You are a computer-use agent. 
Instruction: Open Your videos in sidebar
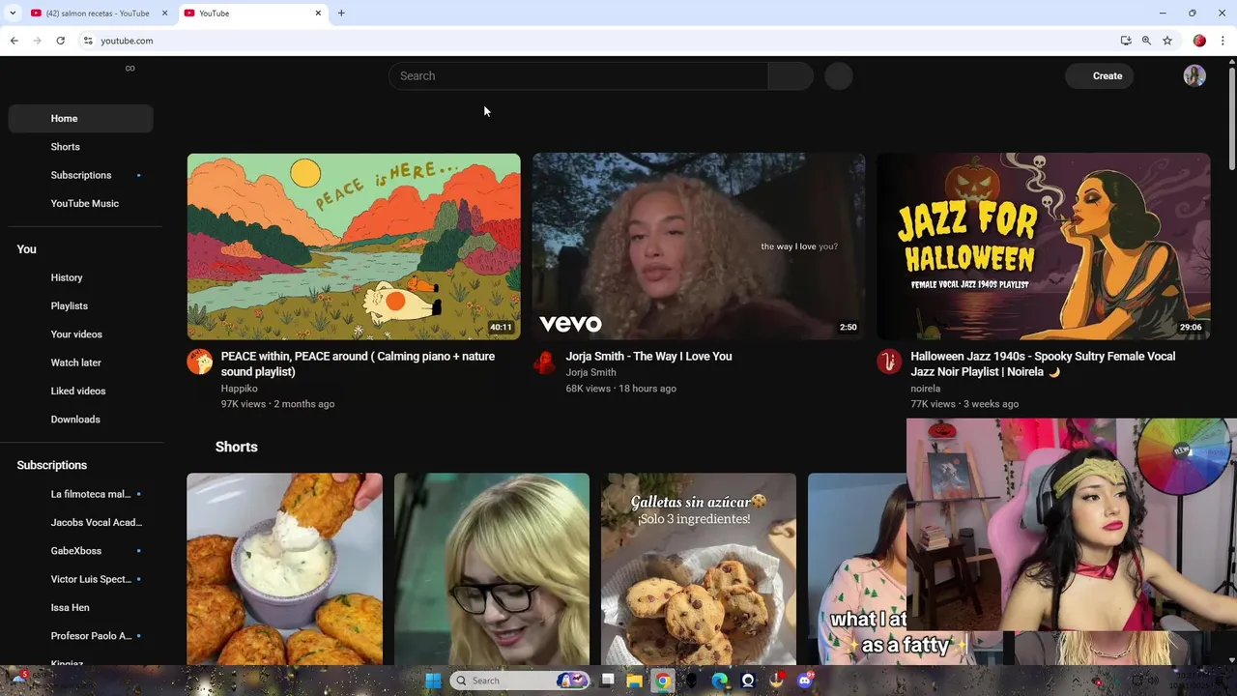tap(80, 334)
